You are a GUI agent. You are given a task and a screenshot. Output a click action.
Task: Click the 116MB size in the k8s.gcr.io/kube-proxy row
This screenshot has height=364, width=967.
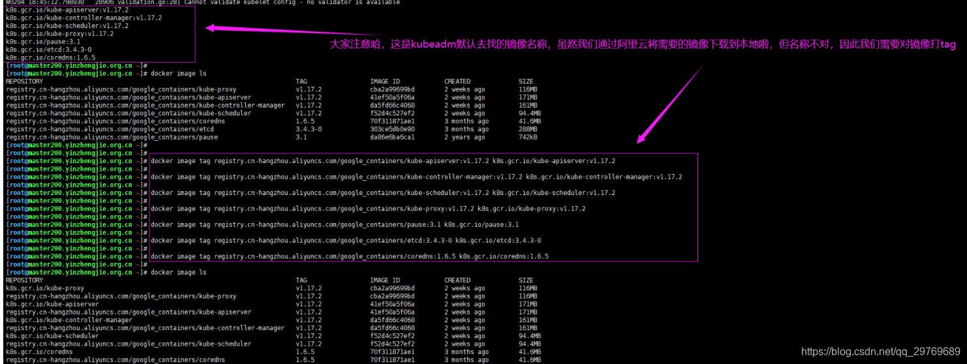click(x=528, y=288)
